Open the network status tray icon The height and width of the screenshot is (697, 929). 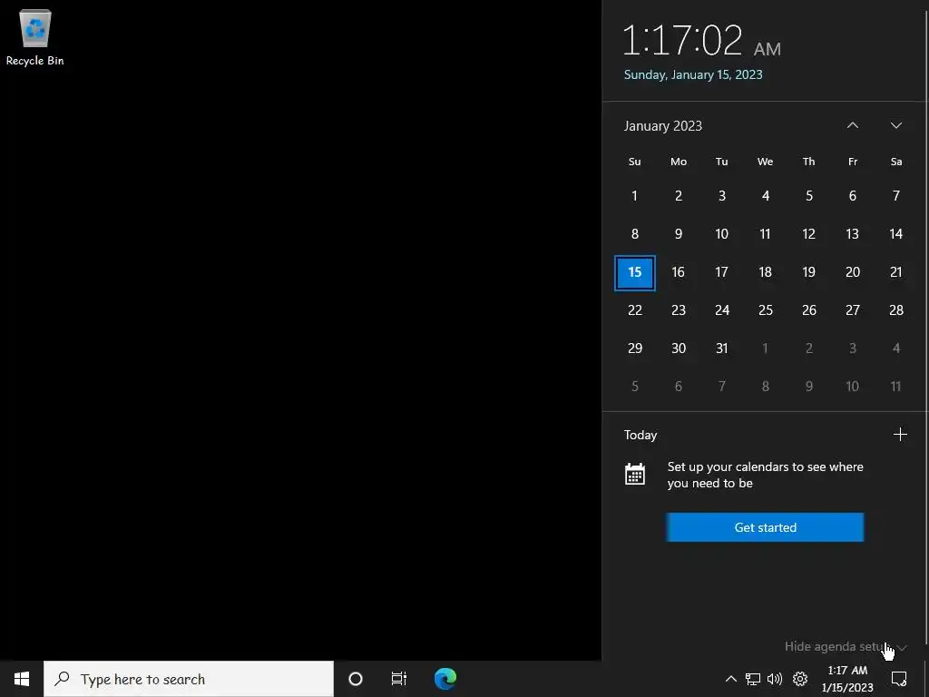pos(752,679)
